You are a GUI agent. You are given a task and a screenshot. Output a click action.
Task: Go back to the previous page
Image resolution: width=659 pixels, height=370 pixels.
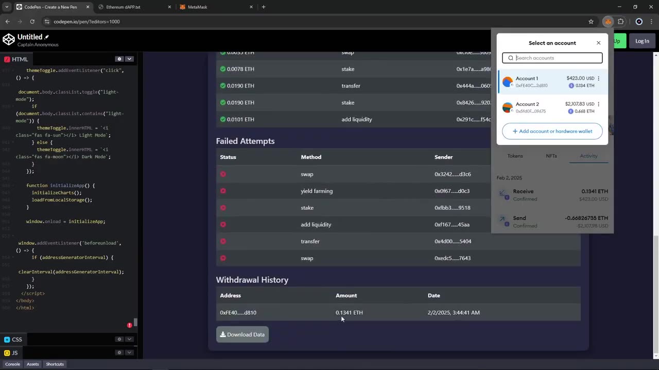(x=7, y=22)
